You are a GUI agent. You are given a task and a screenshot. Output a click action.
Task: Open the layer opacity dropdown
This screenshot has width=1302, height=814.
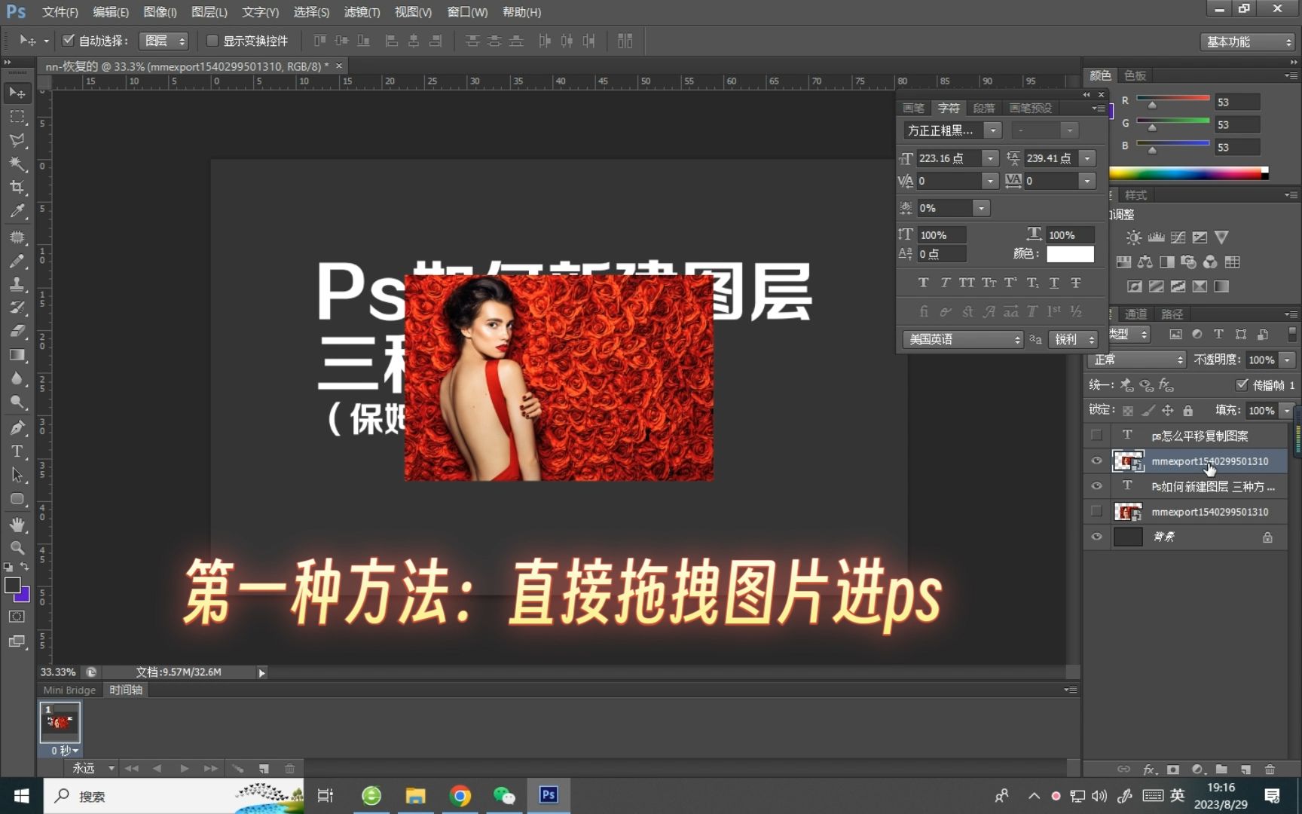coord(1287,360)
